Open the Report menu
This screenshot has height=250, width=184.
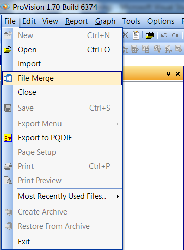76,21
